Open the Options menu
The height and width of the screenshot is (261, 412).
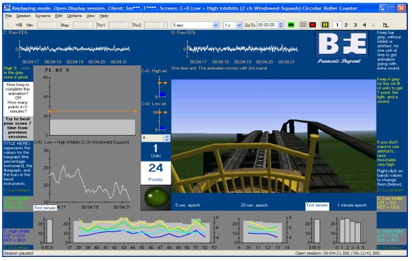pos(74,16)
